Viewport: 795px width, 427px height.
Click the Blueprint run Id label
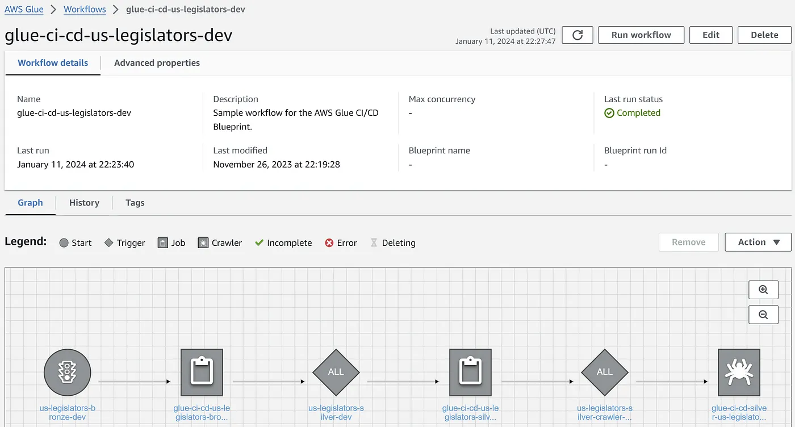(635, 151)
